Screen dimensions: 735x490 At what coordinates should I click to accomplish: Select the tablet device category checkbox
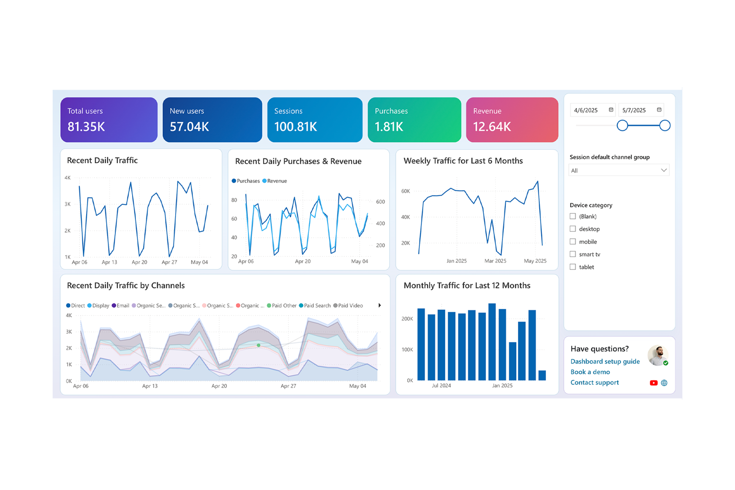click(573, 267)
